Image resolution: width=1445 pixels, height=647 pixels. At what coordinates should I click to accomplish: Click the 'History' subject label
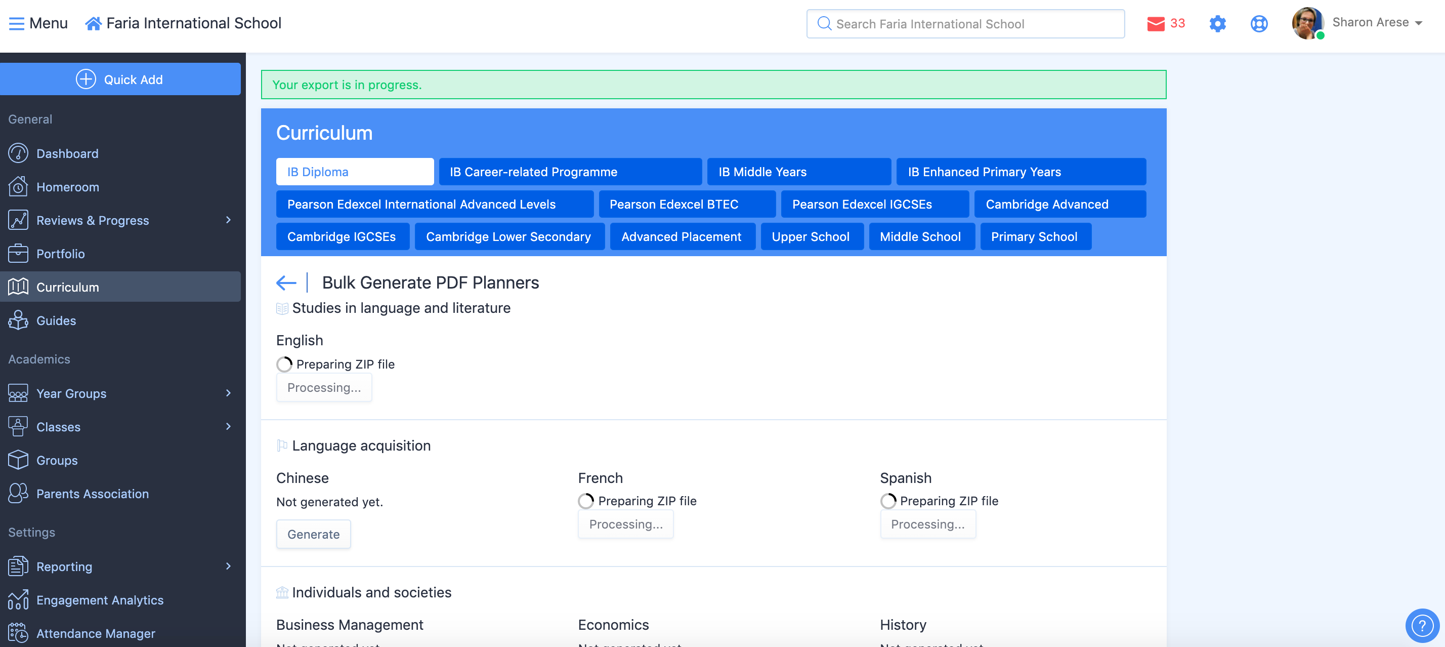point(903,625)
